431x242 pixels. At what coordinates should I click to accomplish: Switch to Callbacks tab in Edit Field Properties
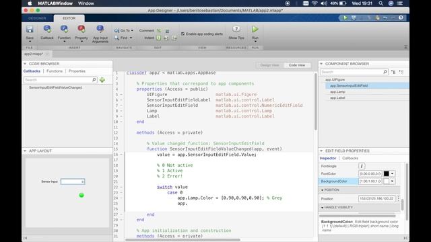(350, 159)
